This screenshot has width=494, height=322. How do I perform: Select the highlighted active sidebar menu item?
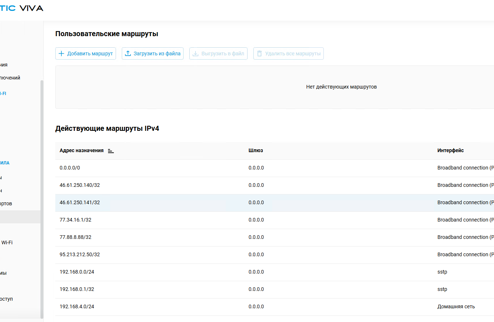20,217
